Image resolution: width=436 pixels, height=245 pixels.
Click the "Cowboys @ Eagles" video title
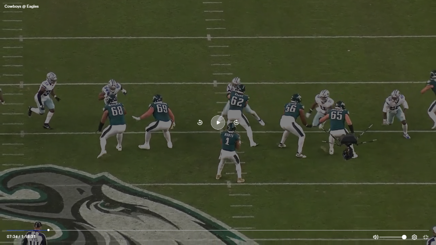tap(21, 6)
